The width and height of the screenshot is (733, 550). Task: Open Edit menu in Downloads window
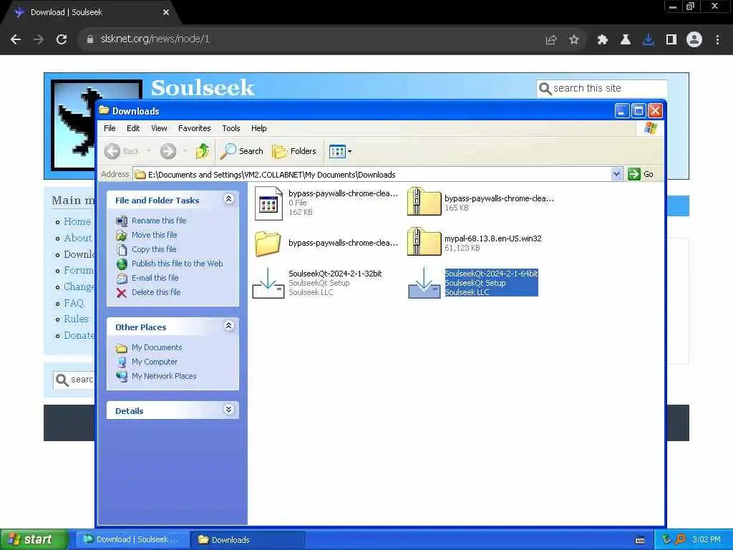pyautogui.click(x=133, y=128)
